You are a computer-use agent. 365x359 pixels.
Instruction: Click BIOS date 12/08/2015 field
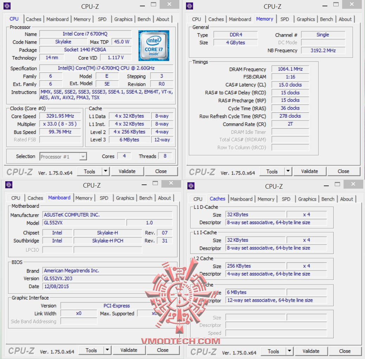107,286
